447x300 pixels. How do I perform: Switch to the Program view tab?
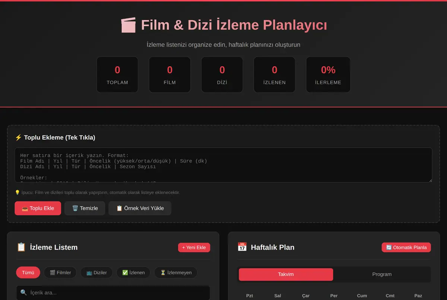coord(382,274)
